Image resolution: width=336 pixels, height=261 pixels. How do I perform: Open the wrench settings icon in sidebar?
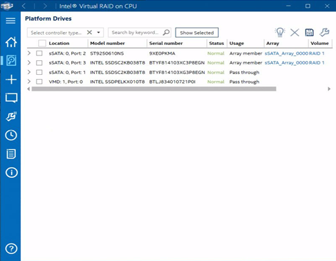11,116
